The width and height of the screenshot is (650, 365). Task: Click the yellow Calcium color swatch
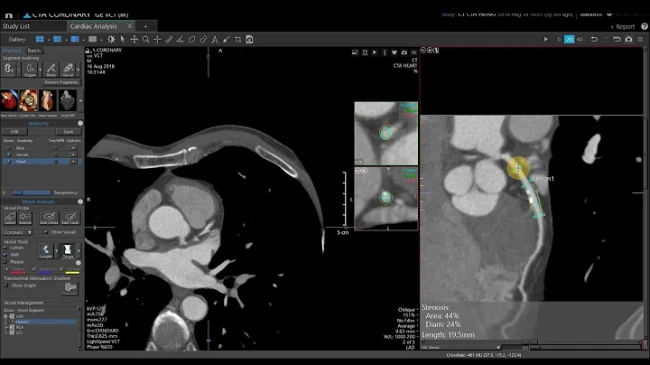(72, 272)
